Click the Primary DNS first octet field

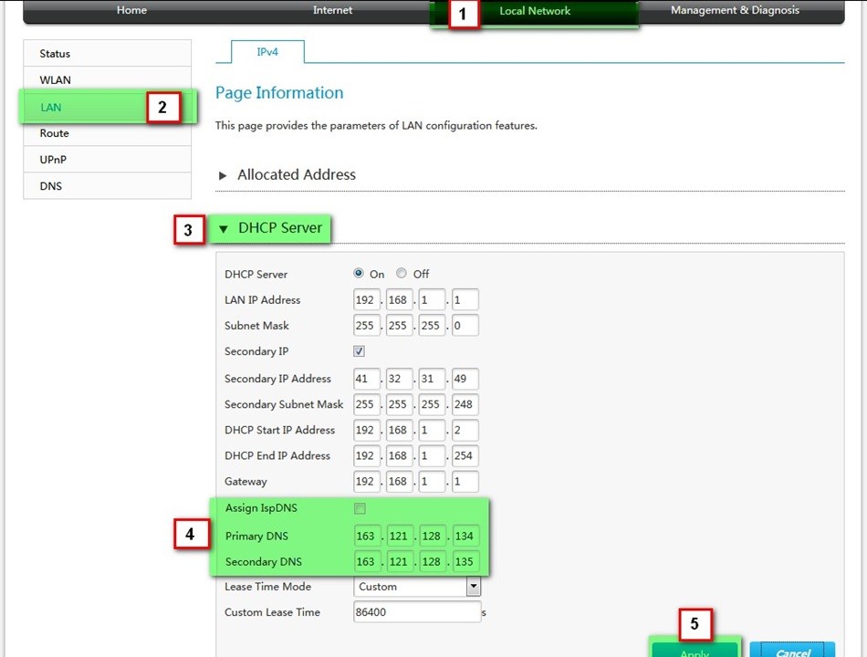click(367, 537)
